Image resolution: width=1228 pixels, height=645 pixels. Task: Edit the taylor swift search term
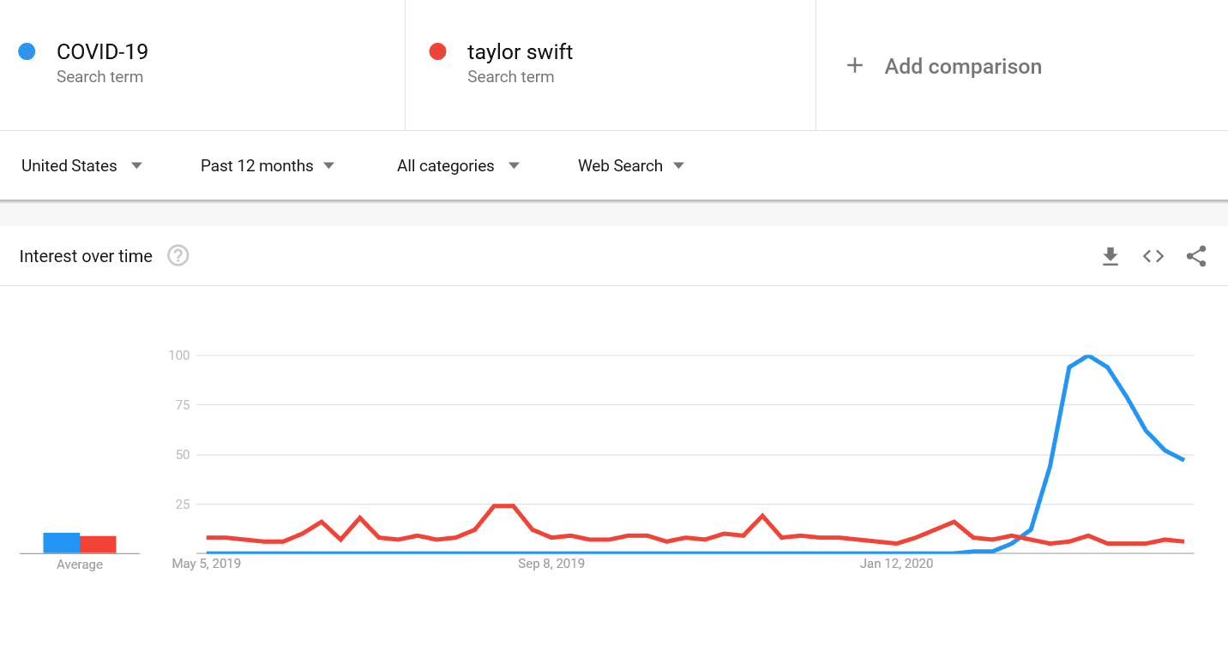tap(520, 52)
